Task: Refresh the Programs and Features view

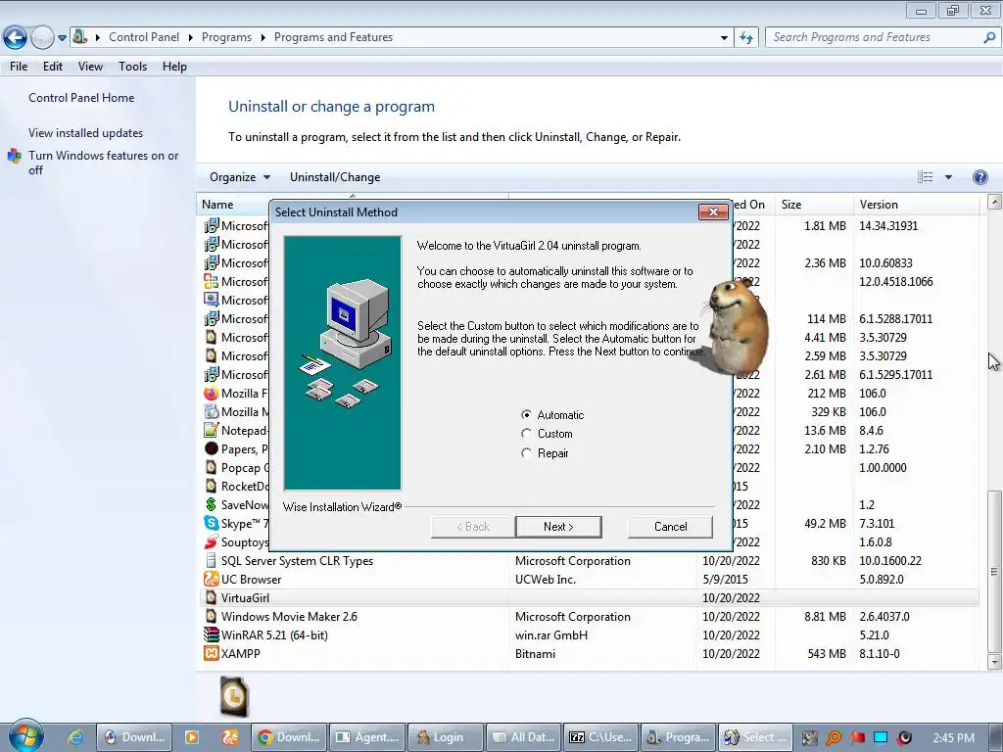Action: [745, 38]
